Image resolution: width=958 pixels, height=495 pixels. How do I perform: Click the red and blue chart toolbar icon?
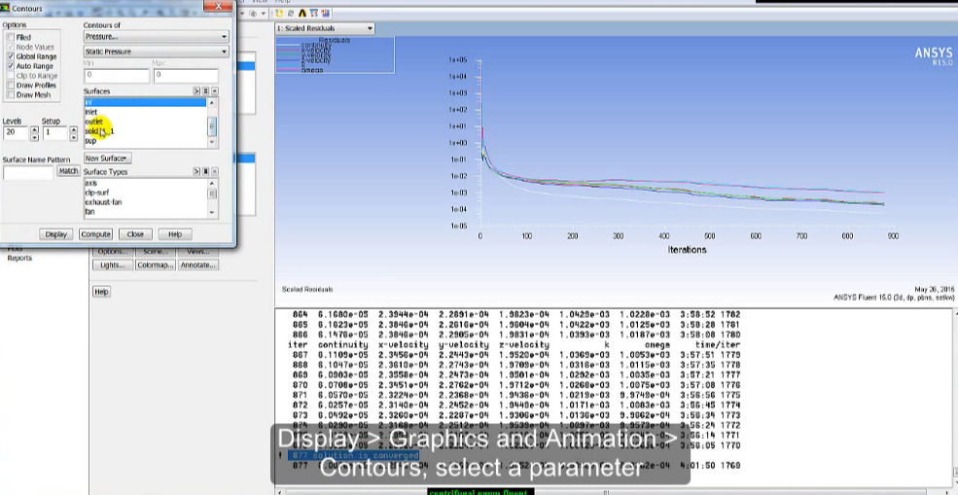click(326, 13)
